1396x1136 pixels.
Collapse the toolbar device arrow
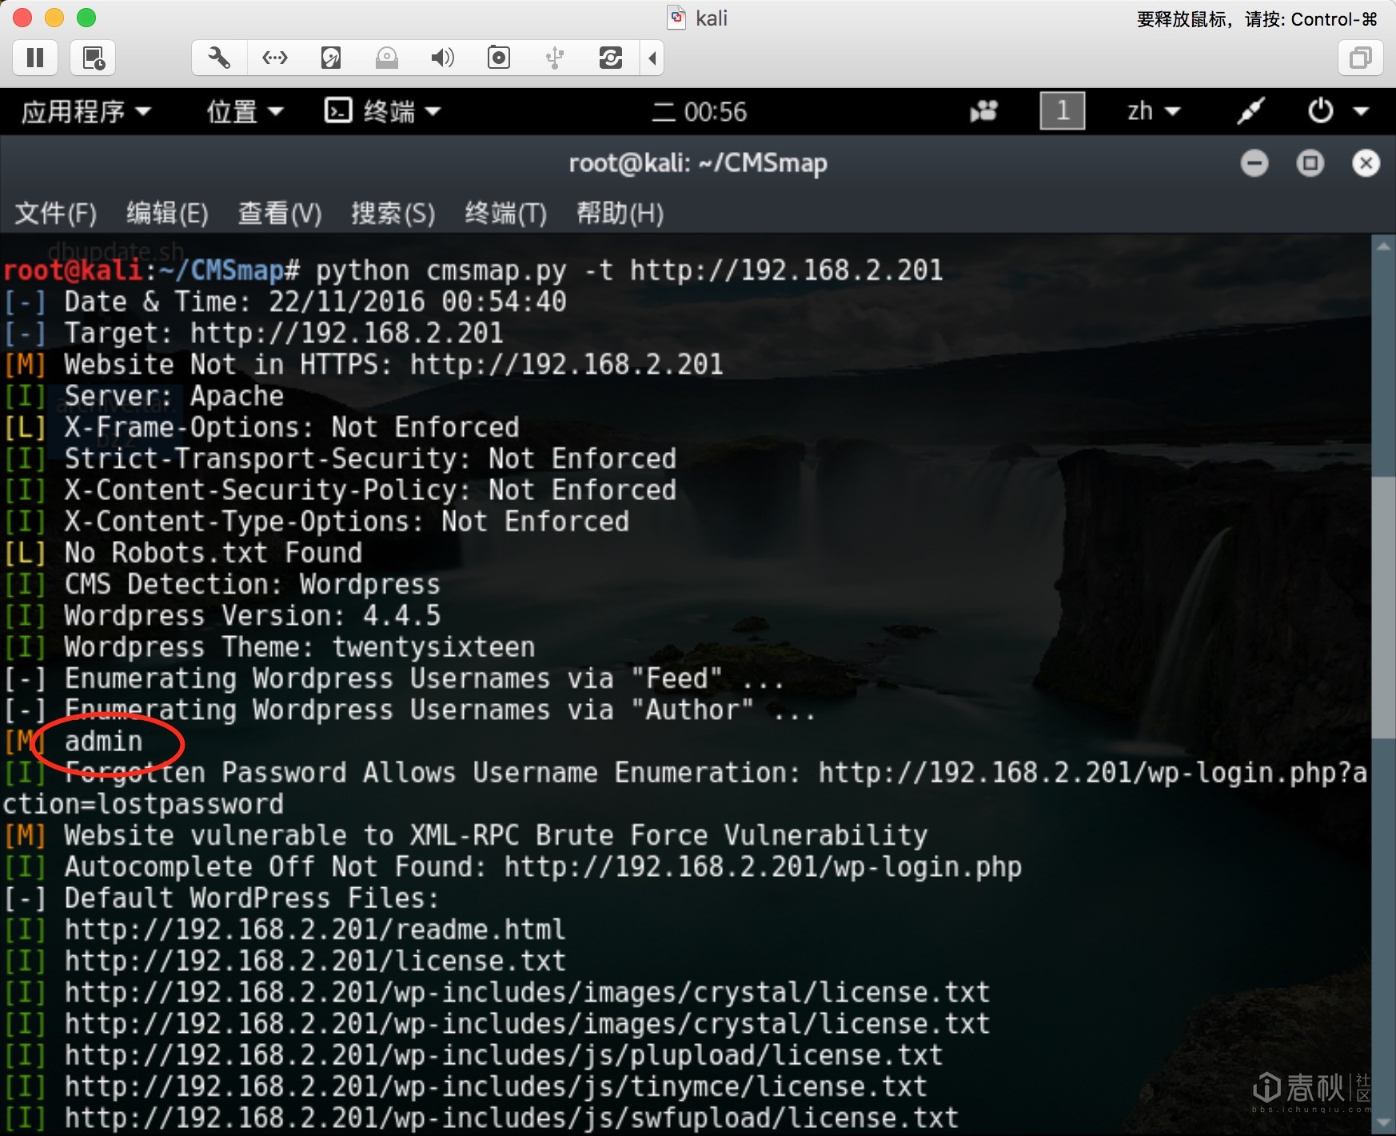[x=652, y=58]
